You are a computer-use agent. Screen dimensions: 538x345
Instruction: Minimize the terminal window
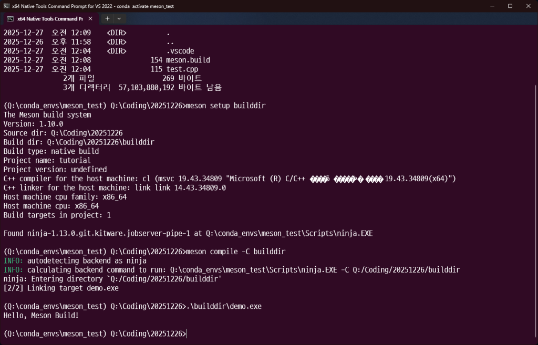(485, 6)
